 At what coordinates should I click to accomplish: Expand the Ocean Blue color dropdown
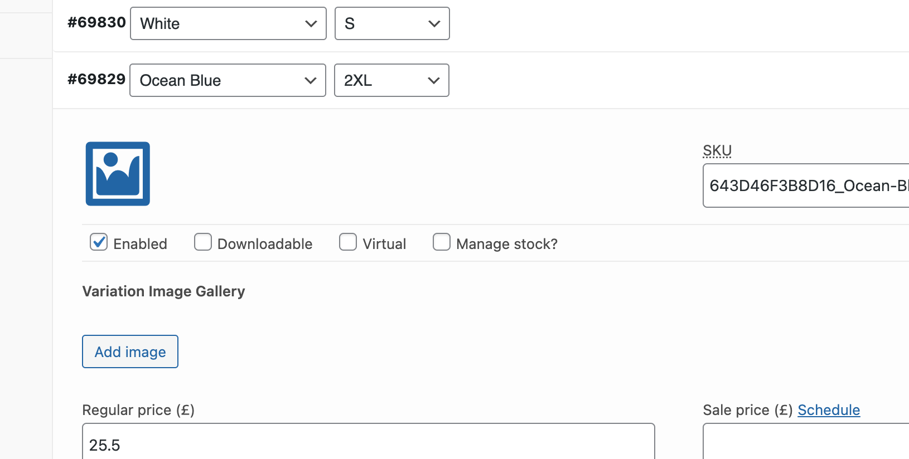coord(228,80)
